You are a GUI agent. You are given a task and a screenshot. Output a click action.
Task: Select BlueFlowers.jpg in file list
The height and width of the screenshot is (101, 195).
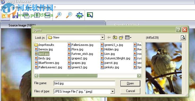(x=47, y=63)
